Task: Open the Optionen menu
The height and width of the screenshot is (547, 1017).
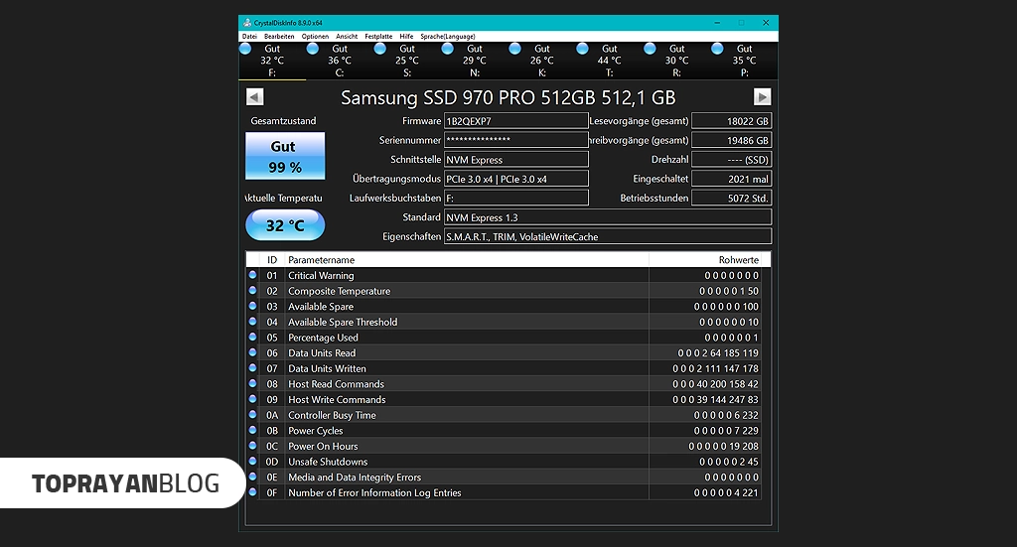Action: point(315,37)
